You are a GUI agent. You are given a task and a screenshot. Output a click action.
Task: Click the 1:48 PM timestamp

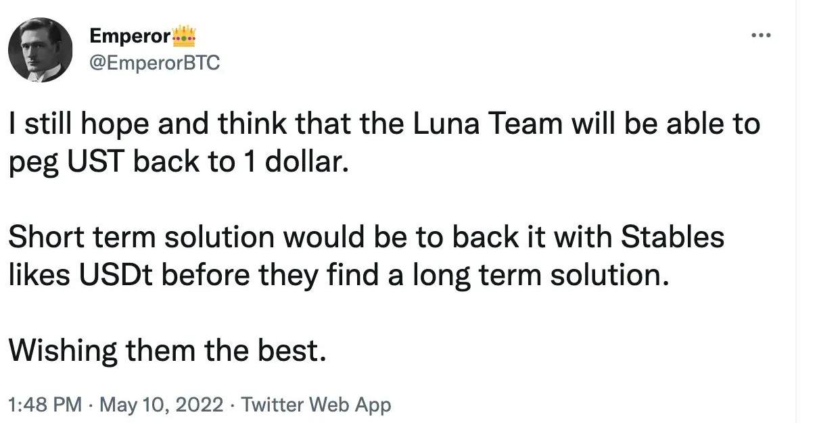coord(45,405)
